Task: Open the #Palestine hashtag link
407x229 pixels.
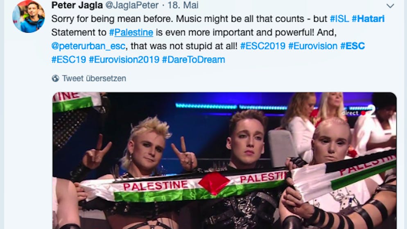Action: pyautogui.click(x=131, y=32)
